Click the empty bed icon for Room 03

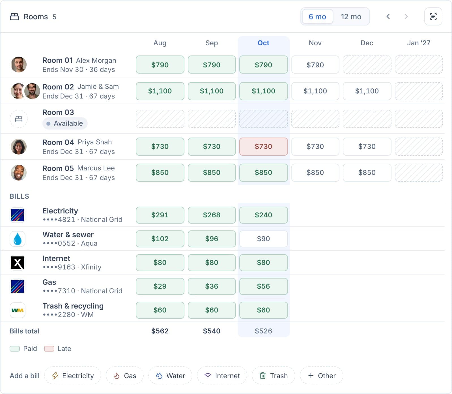[19, 119]
